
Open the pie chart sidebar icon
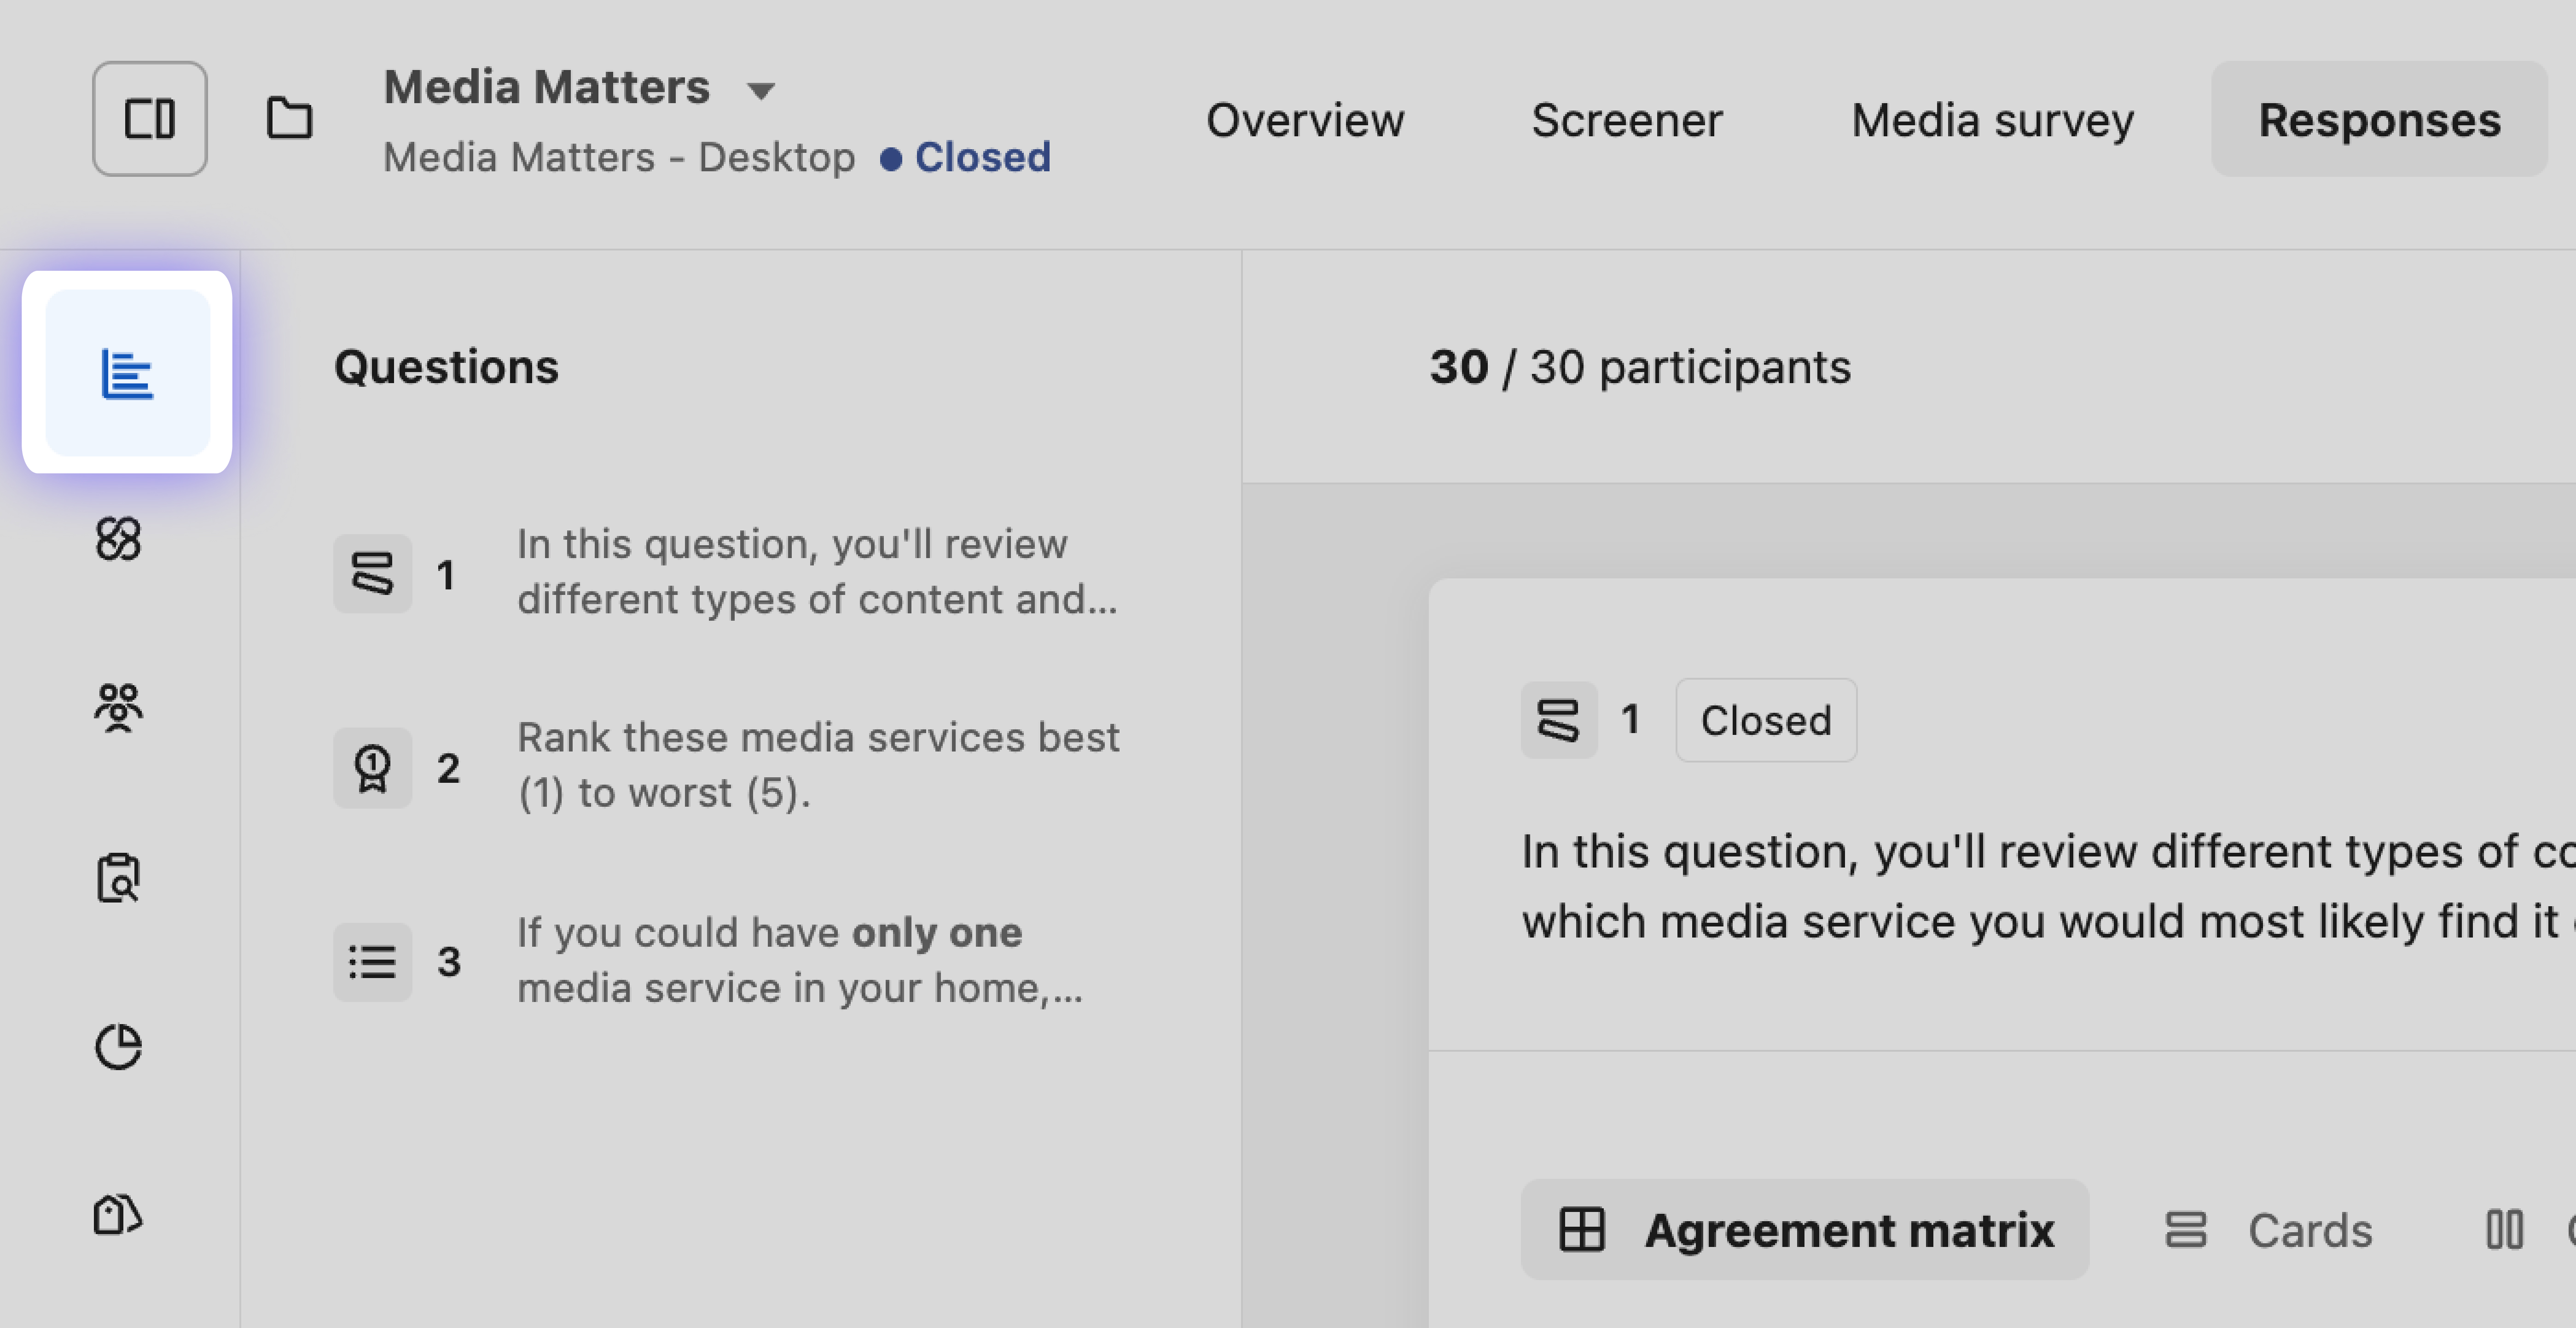[x=118, y=1047]
